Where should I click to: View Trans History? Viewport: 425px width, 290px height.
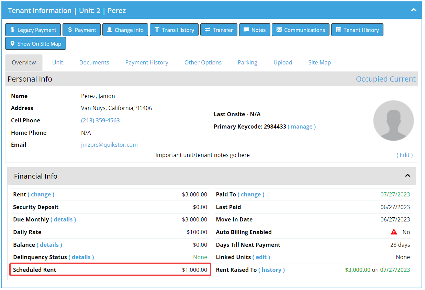[x=174, y=30]
